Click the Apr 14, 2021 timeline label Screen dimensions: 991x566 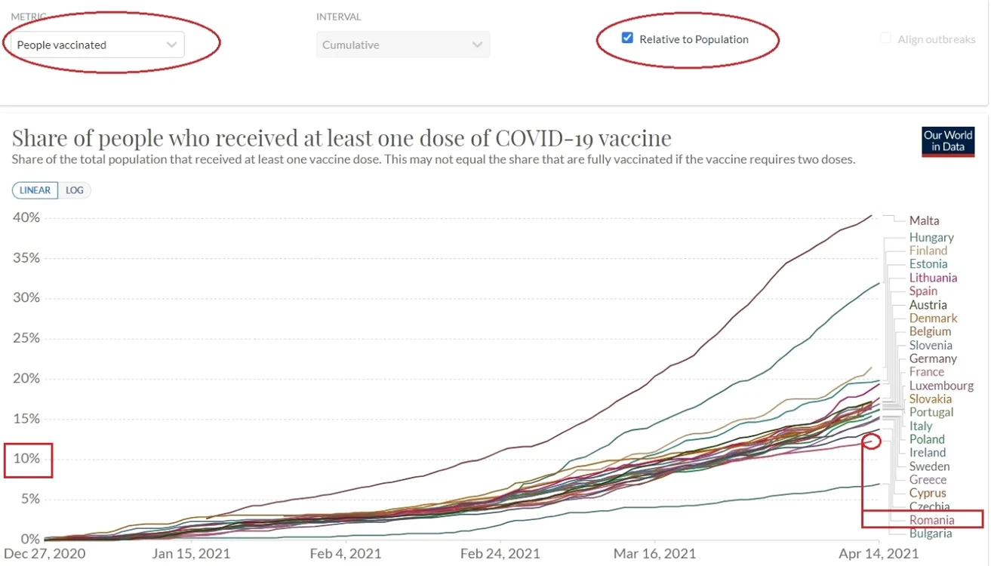pyautogui.click(x=879, y=554)
